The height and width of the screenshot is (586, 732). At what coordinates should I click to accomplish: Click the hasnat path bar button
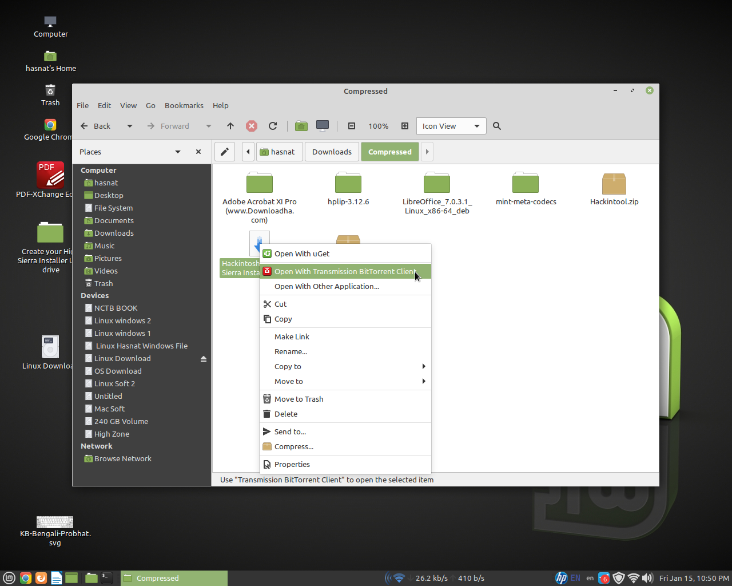point(279,152)
